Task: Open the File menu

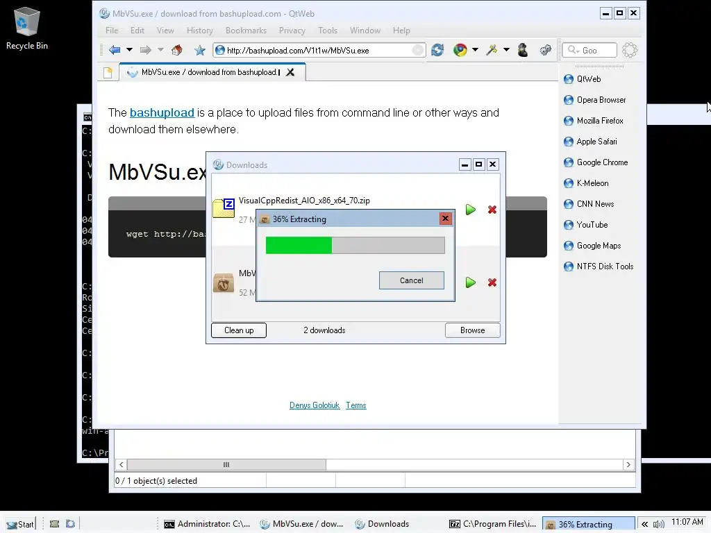Action: [112, 31]
